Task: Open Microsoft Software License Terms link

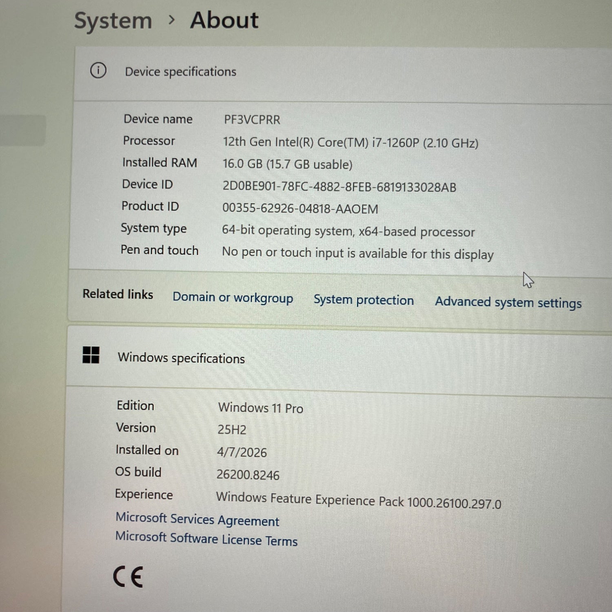Action: point(206,539)
